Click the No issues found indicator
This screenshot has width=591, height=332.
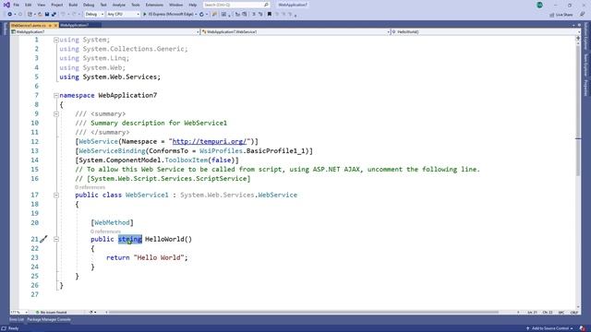point(51,312)
